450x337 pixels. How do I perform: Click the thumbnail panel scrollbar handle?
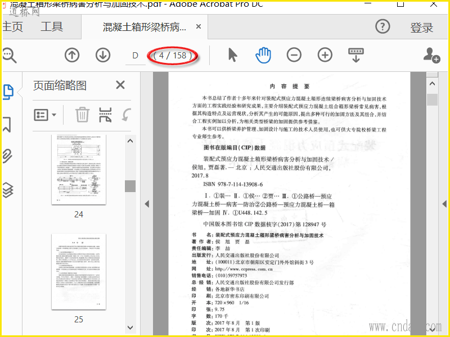[x=130, y=186]
